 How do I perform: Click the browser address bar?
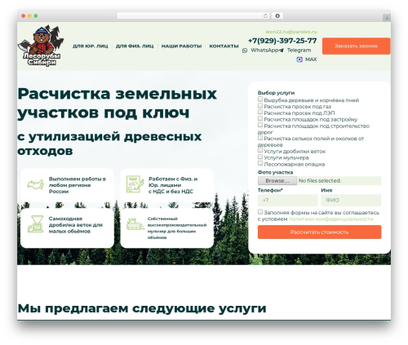click(193, 16)
